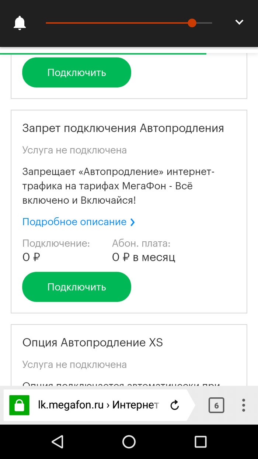Tap the notification bell icon
Viewport: 258px width, 459px height.
pyautogui.click(x=20, y=23)
